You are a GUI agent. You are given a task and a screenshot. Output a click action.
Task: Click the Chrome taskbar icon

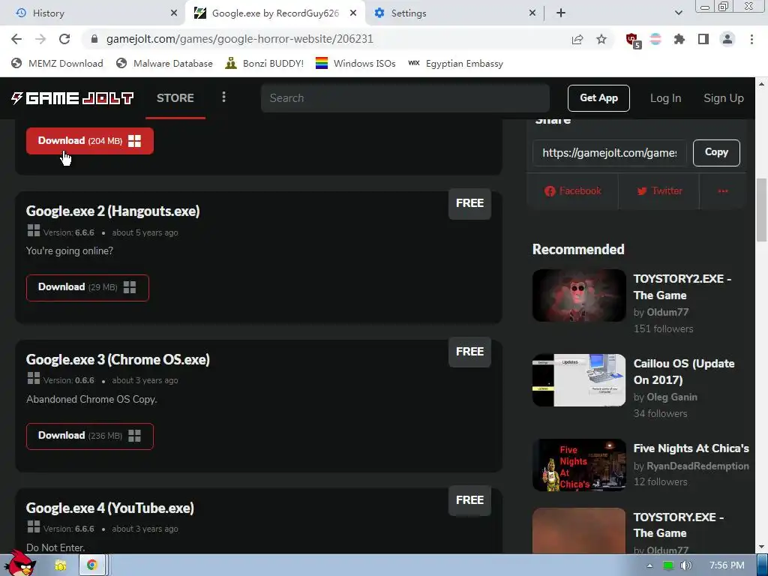point(92,565)
